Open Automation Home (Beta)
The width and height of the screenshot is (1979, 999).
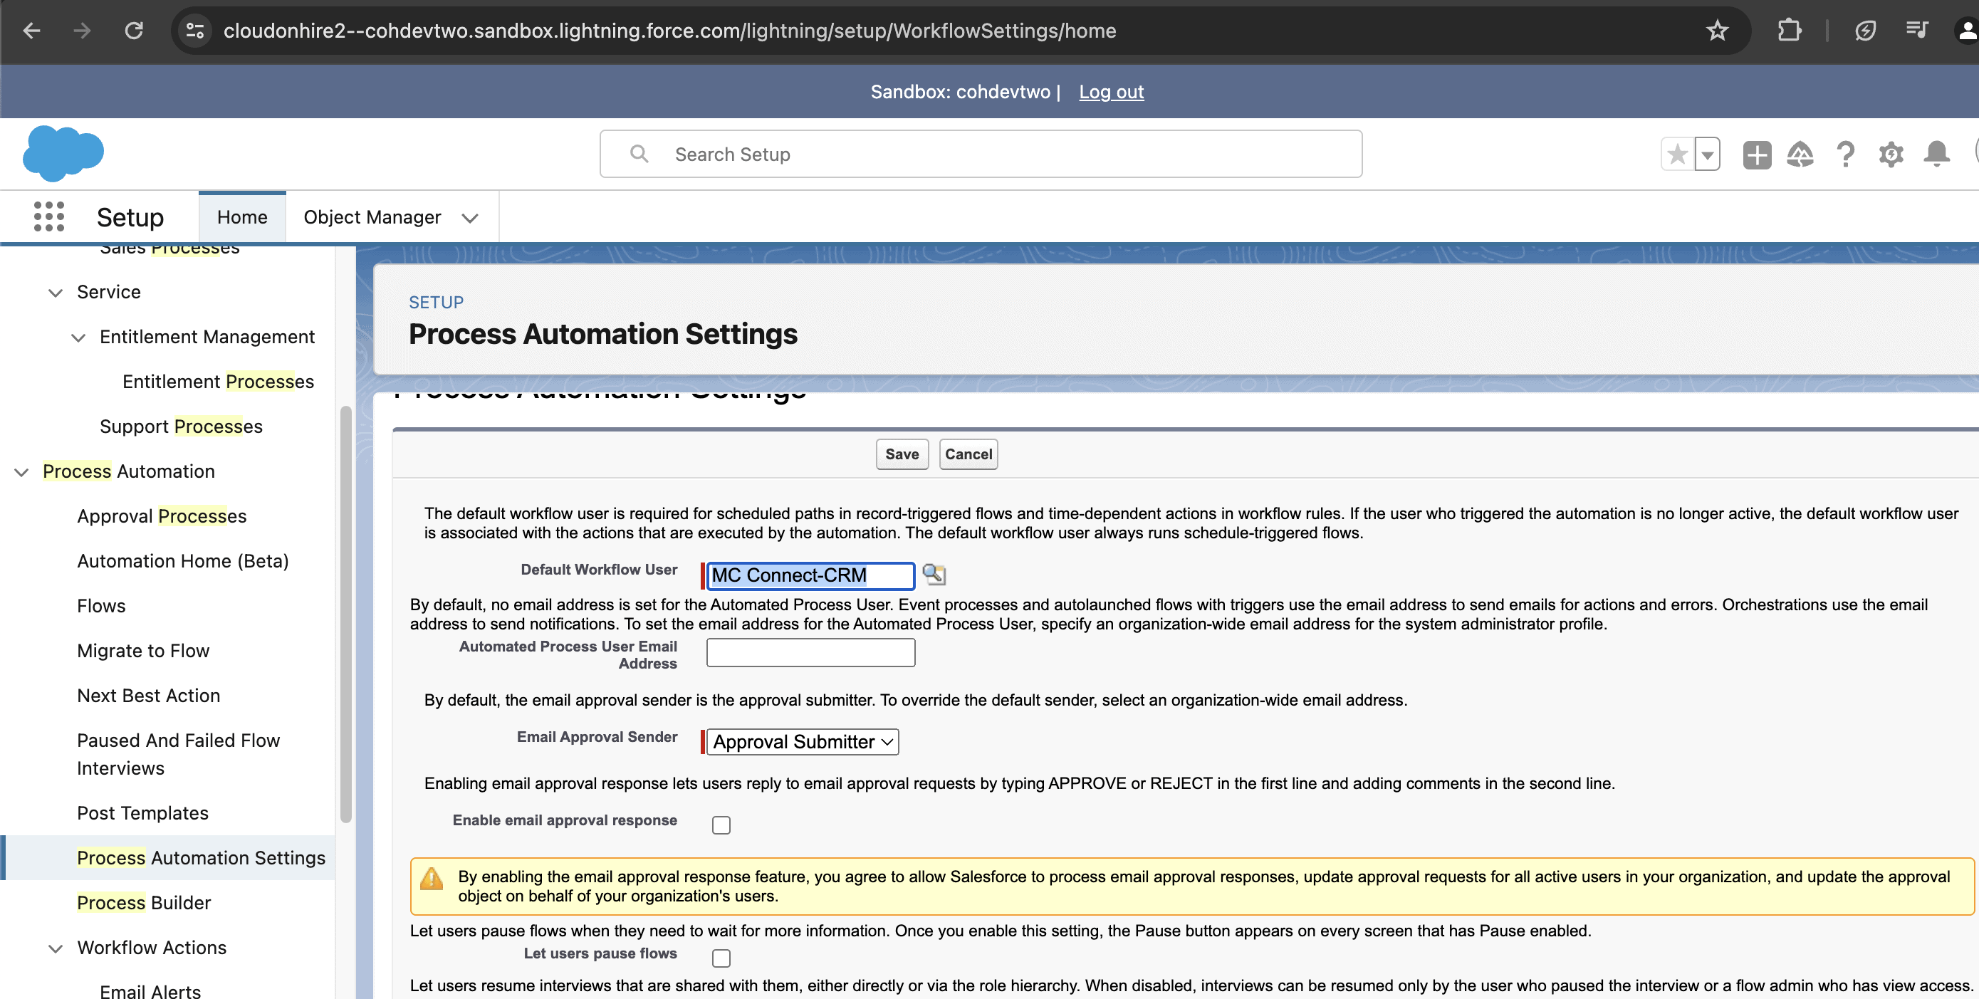tap(183, 560)
